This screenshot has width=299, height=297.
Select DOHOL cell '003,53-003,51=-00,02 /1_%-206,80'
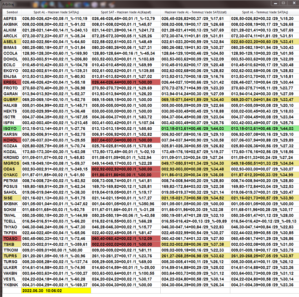[56, 59]
